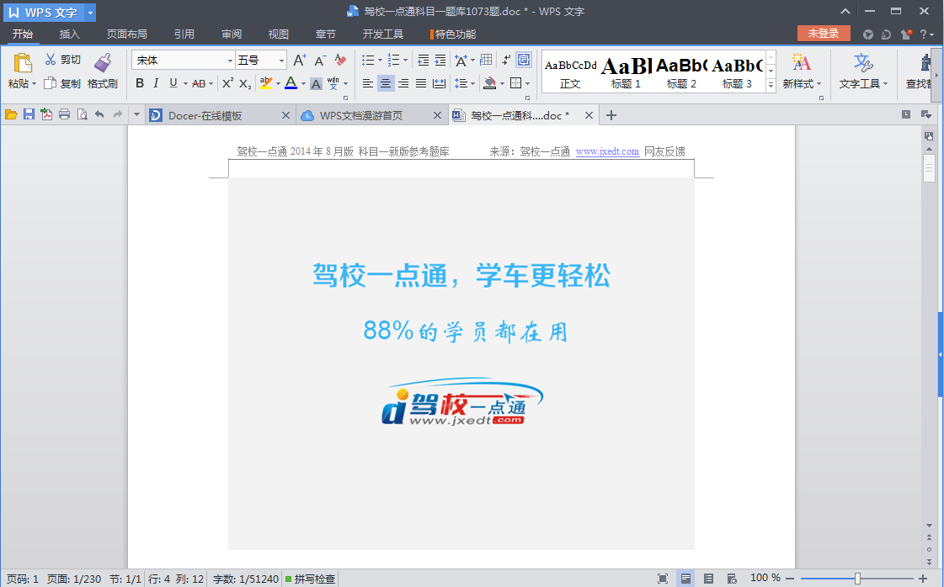Expand the Paste (粘贴) dropdown arrow
This screenshot has width=944, height=587.
[35, 83]
